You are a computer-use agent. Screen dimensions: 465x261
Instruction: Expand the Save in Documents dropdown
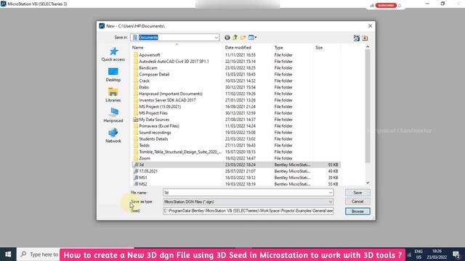click(217, 38)
